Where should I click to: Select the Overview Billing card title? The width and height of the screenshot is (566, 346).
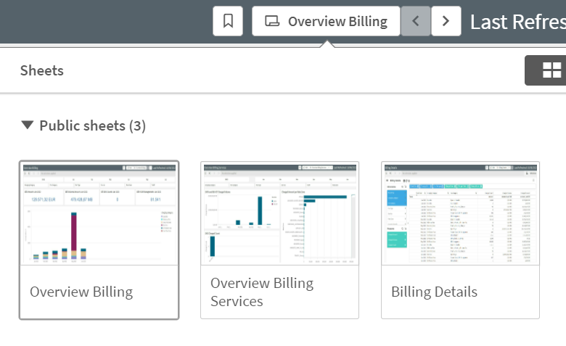(81, 292)
